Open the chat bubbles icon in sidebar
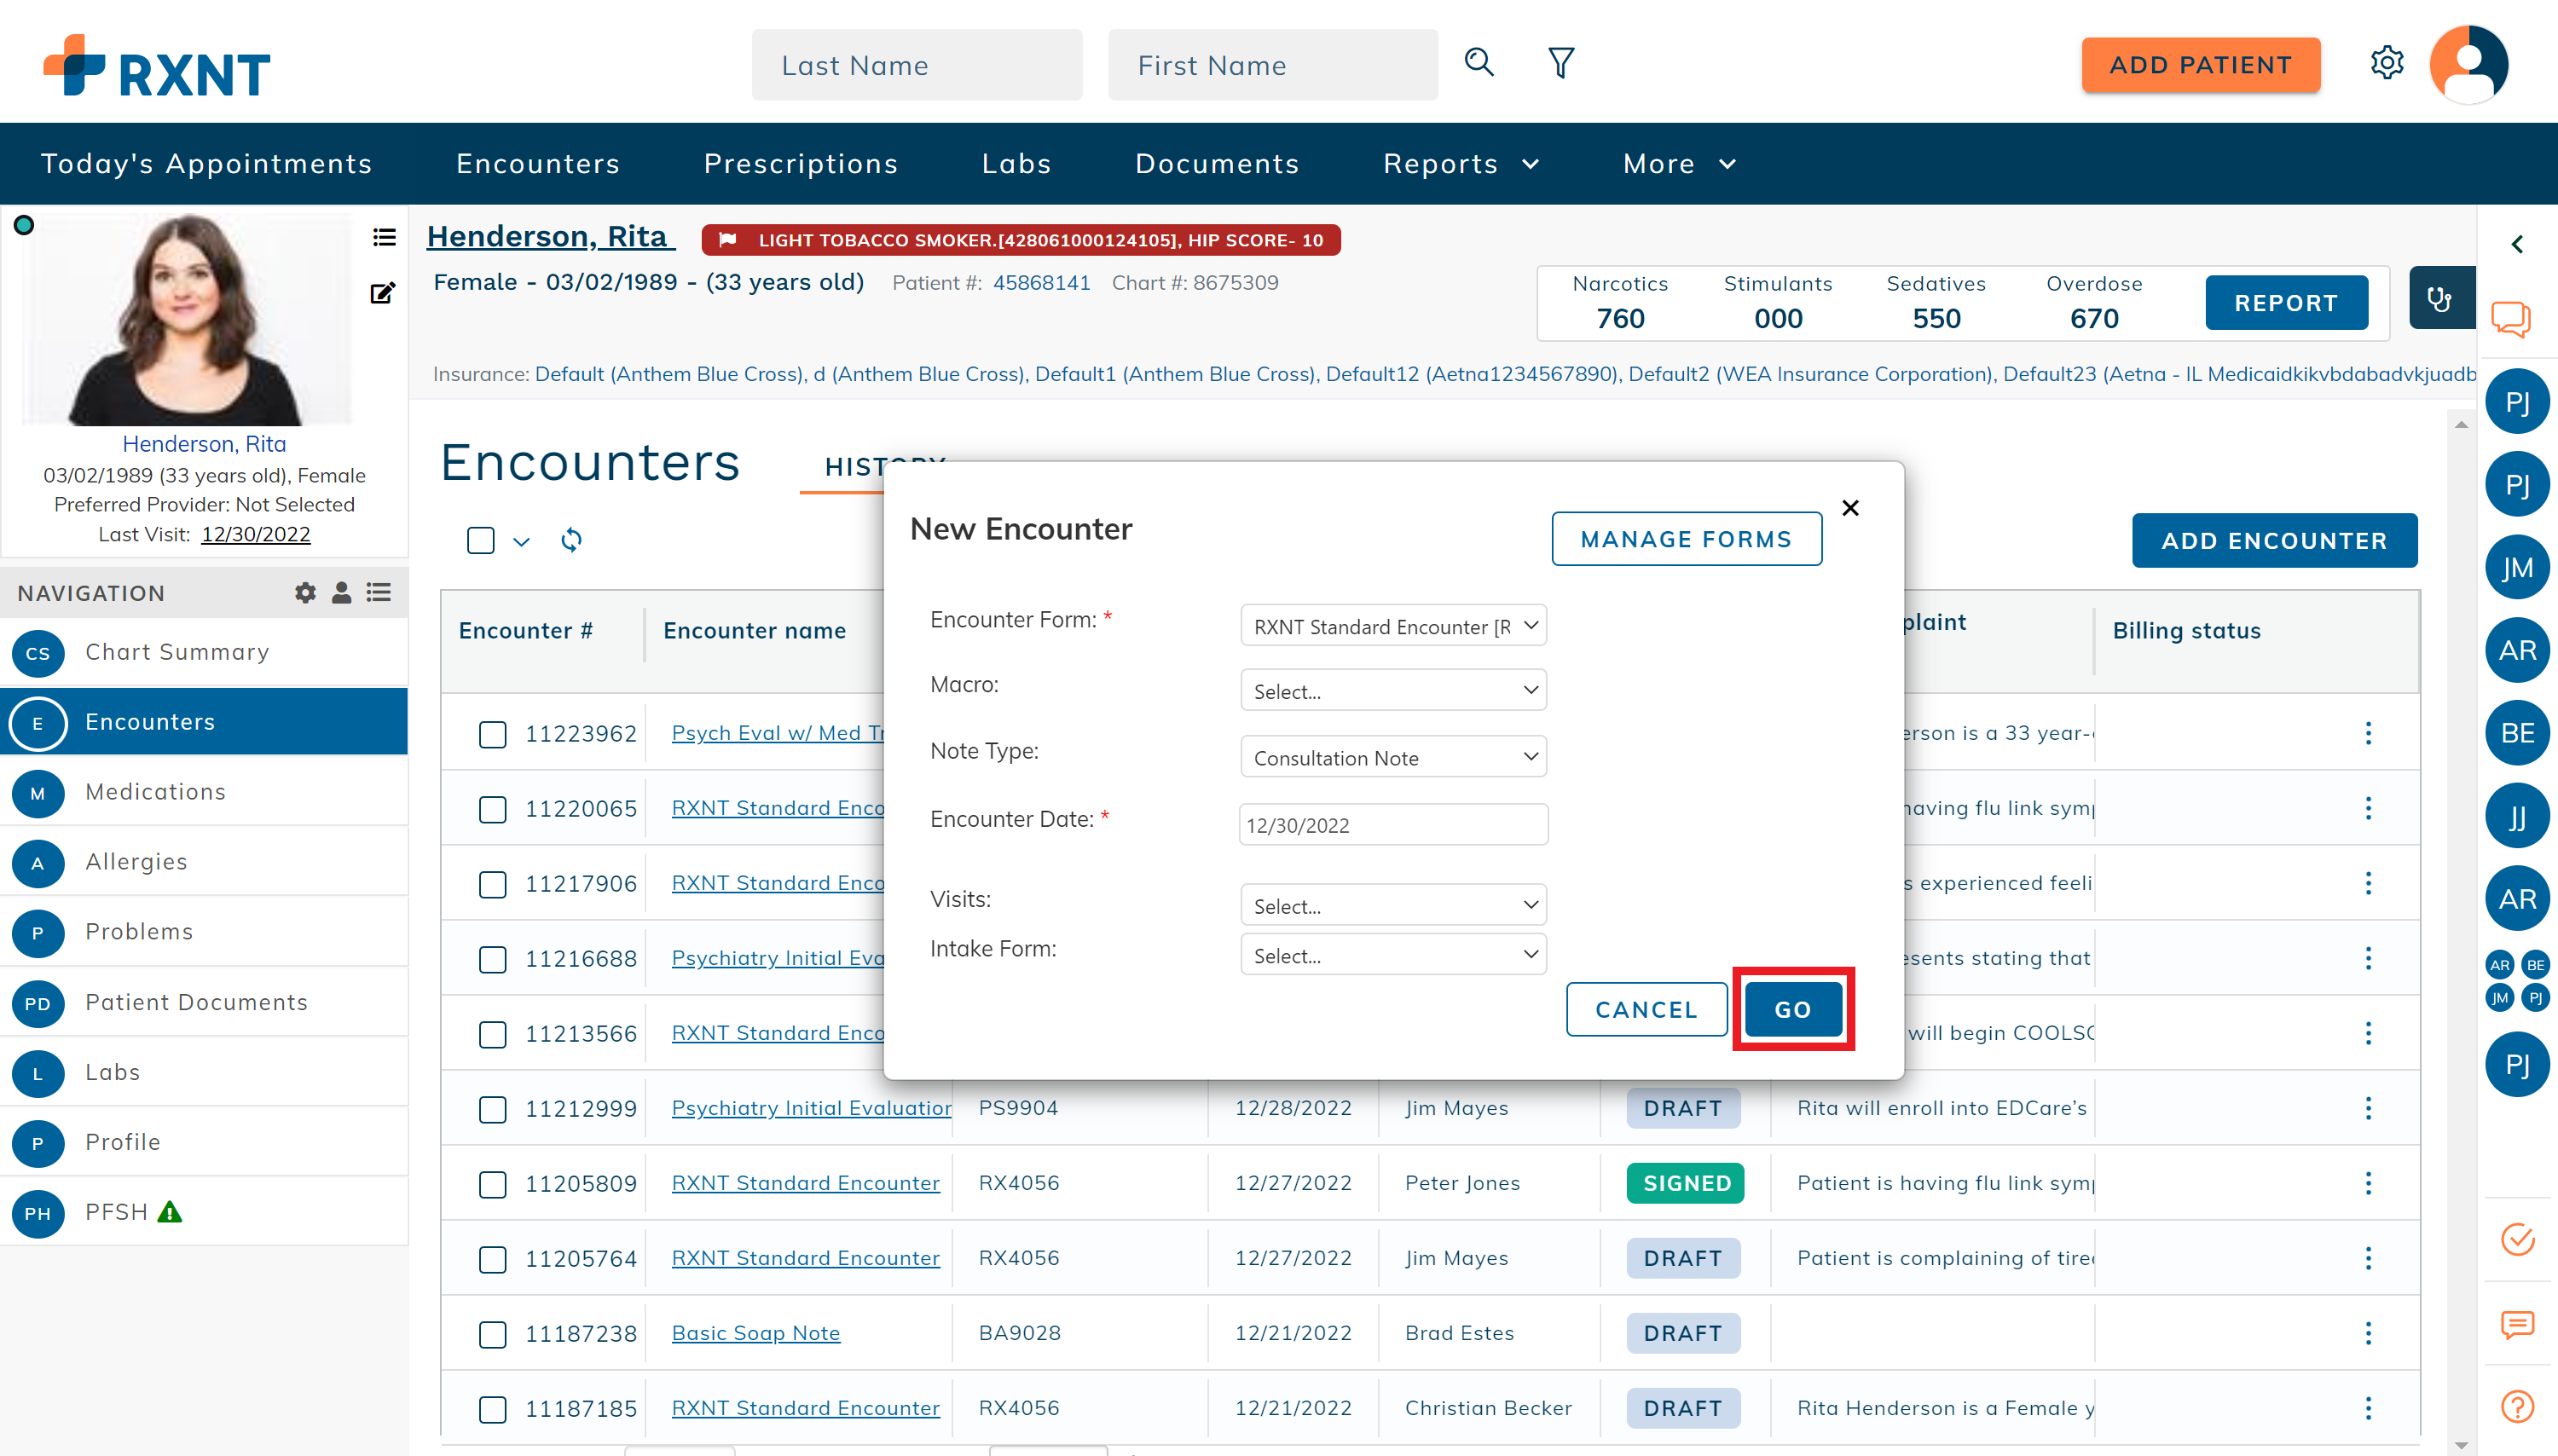This screenshot has height=1456, width=2558. click(2510, 319)
